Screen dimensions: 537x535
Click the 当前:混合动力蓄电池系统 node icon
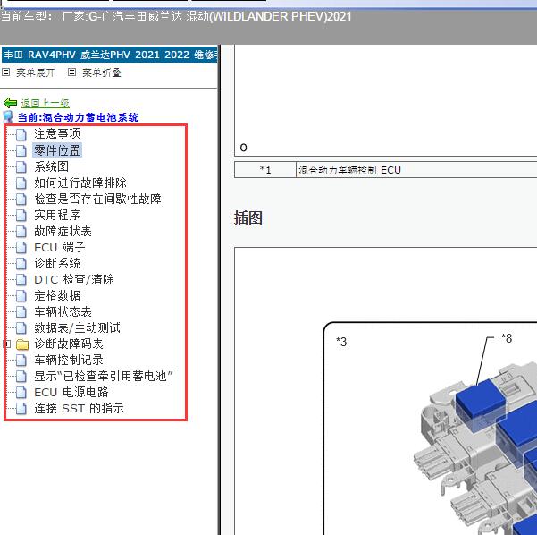[8, 117]
